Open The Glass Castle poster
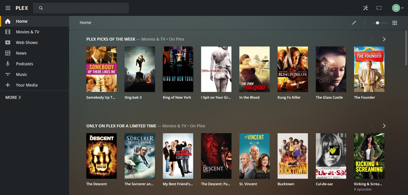The height and width of the screenshot is (195, 408). tap(331, 69)
